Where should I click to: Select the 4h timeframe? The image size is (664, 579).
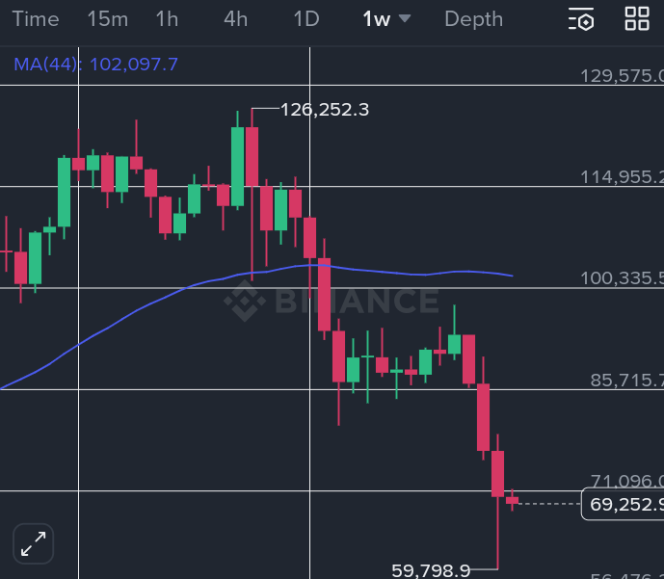pyautogui.click(x=235, y=19)
